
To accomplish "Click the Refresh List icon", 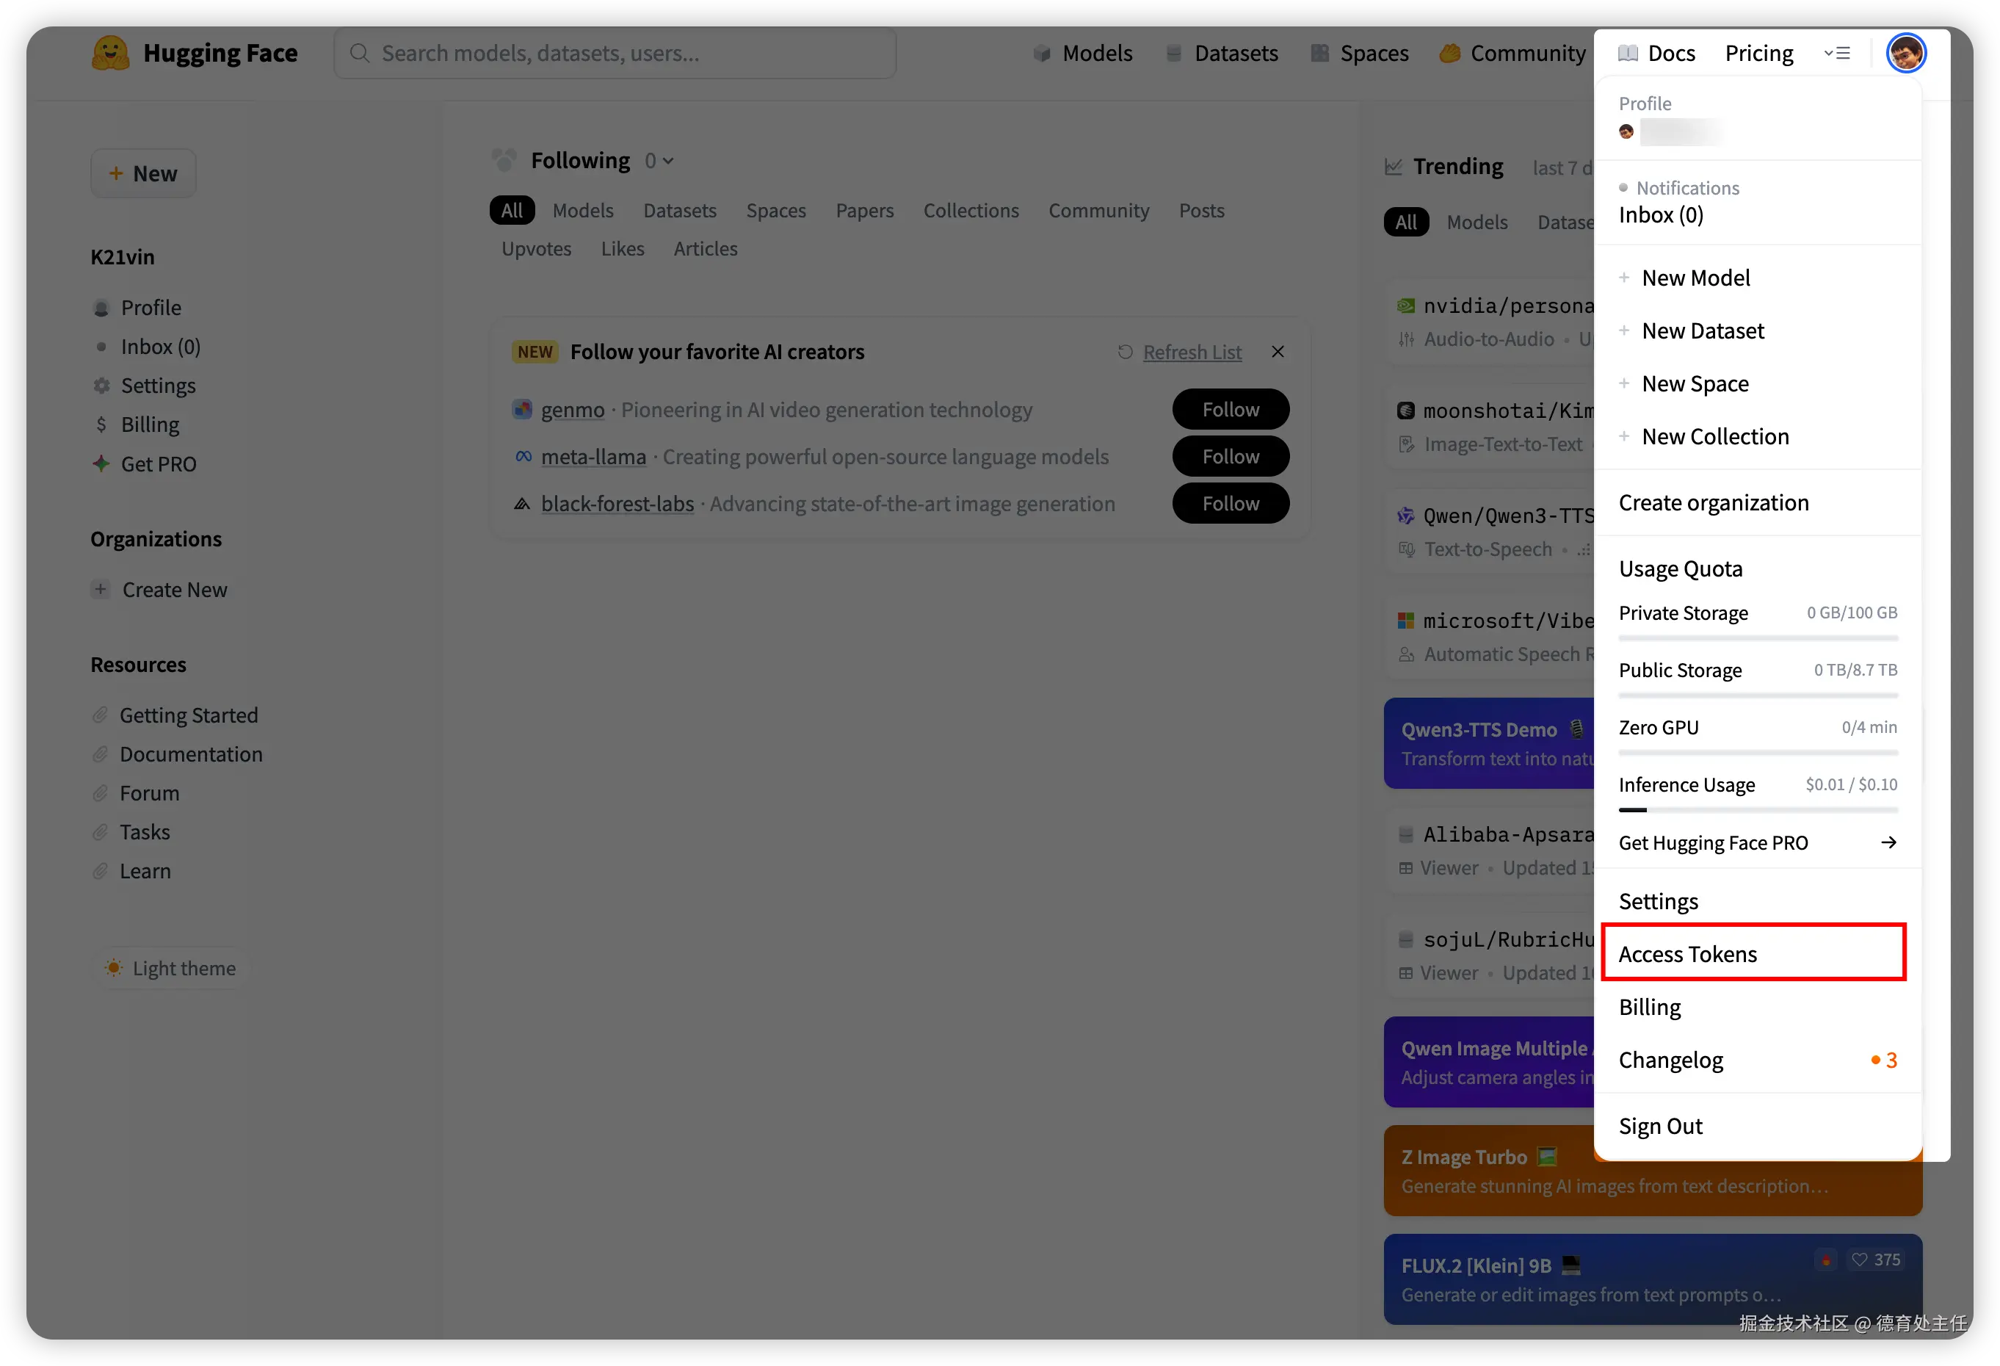I will [x=1125, y=352].
